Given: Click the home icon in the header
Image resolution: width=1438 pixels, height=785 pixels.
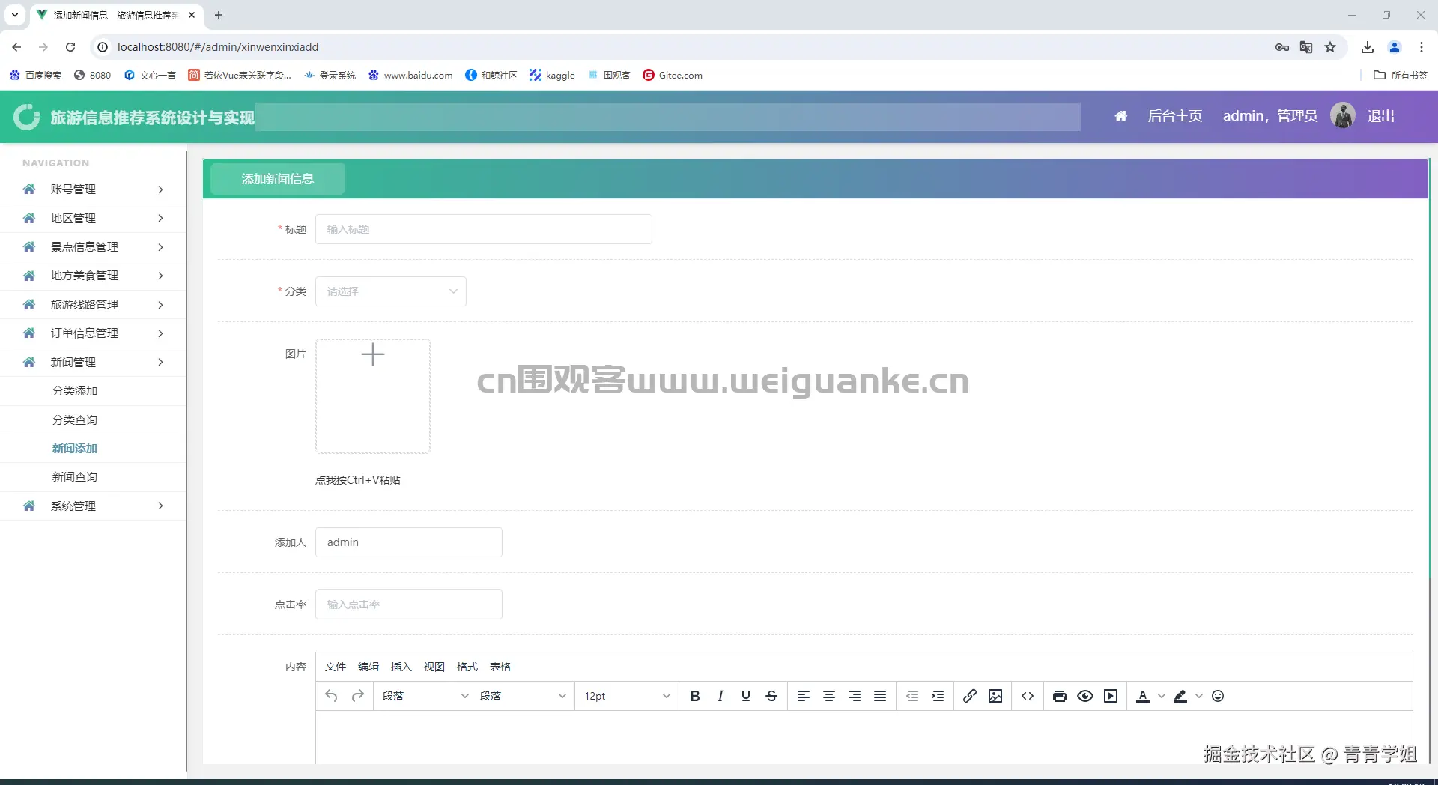Looking at the screenshot, I should coord(1121,116).
